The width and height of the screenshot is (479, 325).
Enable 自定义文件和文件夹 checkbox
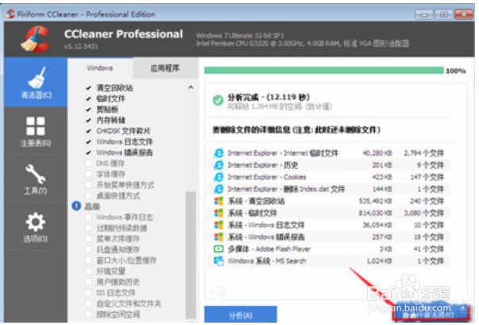[x=88, y=304]
